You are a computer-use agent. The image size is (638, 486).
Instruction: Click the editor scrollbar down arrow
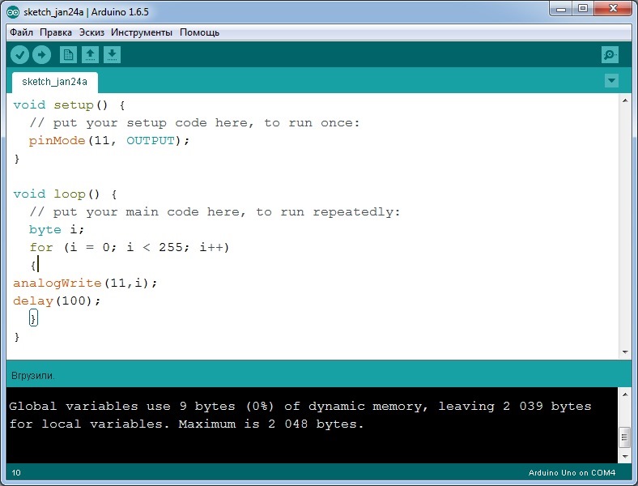(625, 352)
